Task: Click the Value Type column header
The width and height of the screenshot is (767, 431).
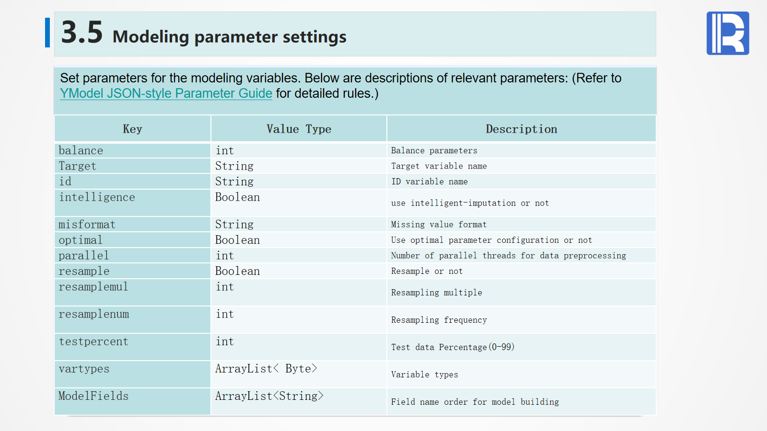Action: coord(299,129)
